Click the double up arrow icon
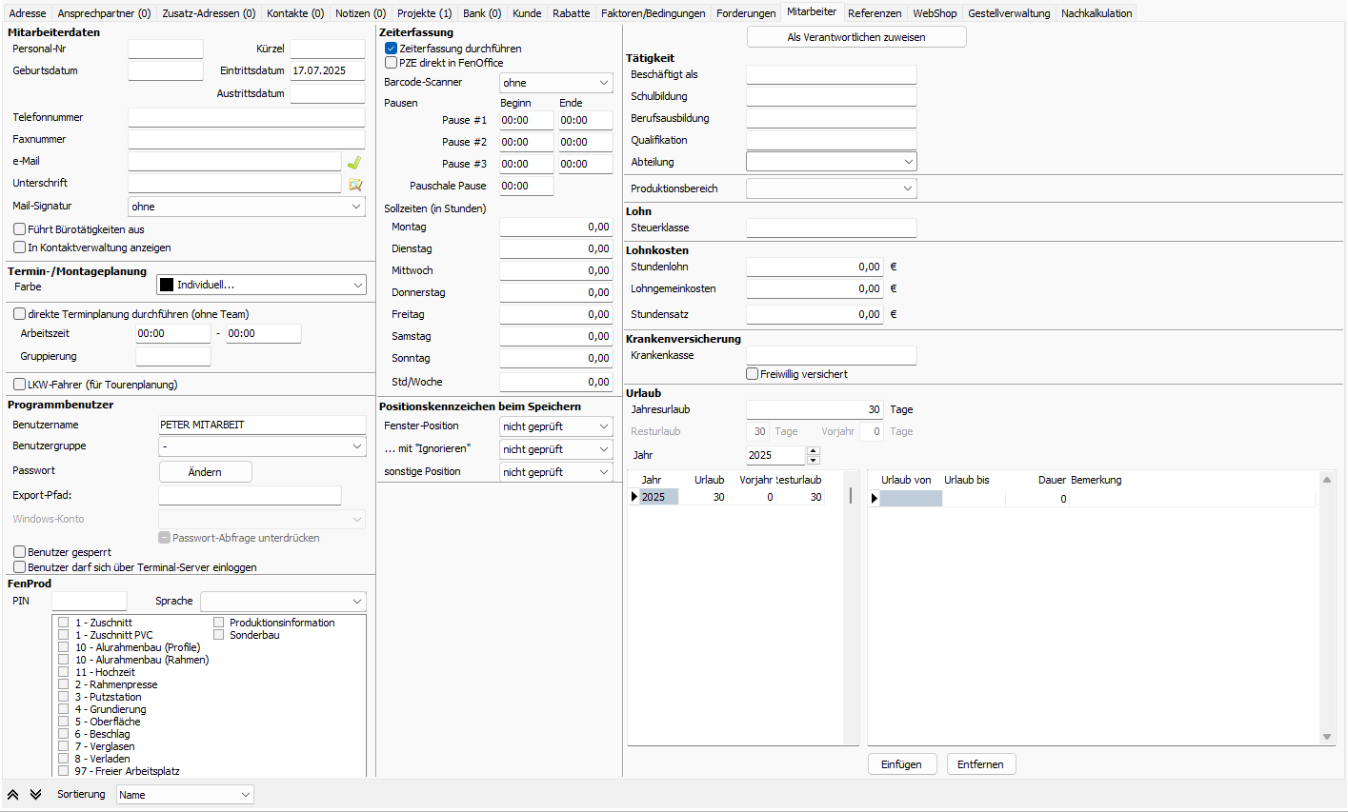The width and height of the screenshot is (1348, 812). (13, 794)
